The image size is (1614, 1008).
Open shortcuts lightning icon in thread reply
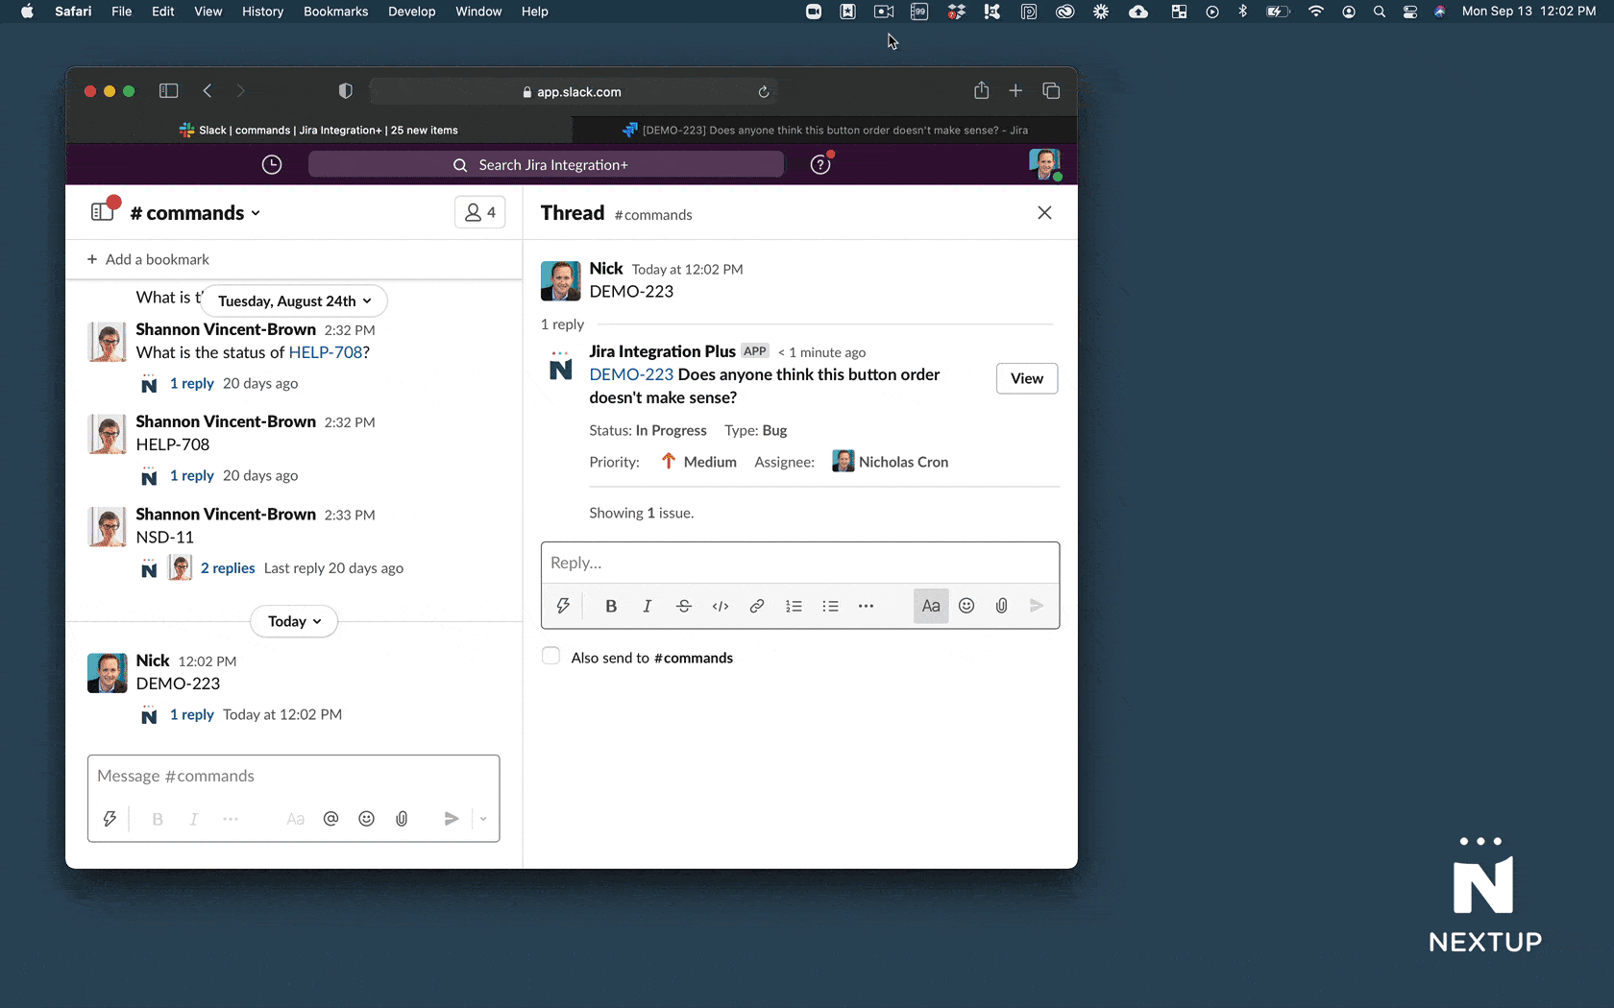tap(563, 606)
